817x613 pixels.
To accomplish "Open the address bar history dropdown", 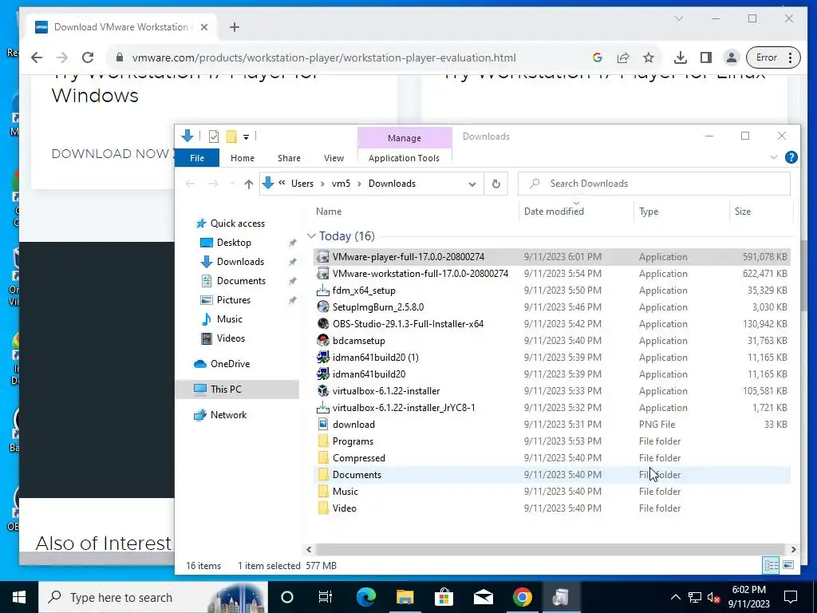I will pyautogui.click(x=472, y=184).
